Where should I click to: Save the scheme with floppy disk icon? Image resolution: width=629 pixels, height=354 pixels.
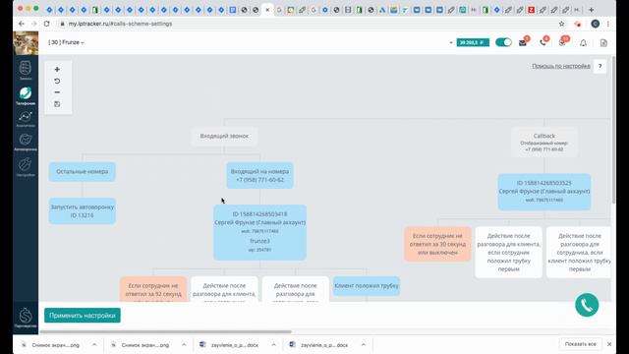pyautogui.click(x=57, y=104)
